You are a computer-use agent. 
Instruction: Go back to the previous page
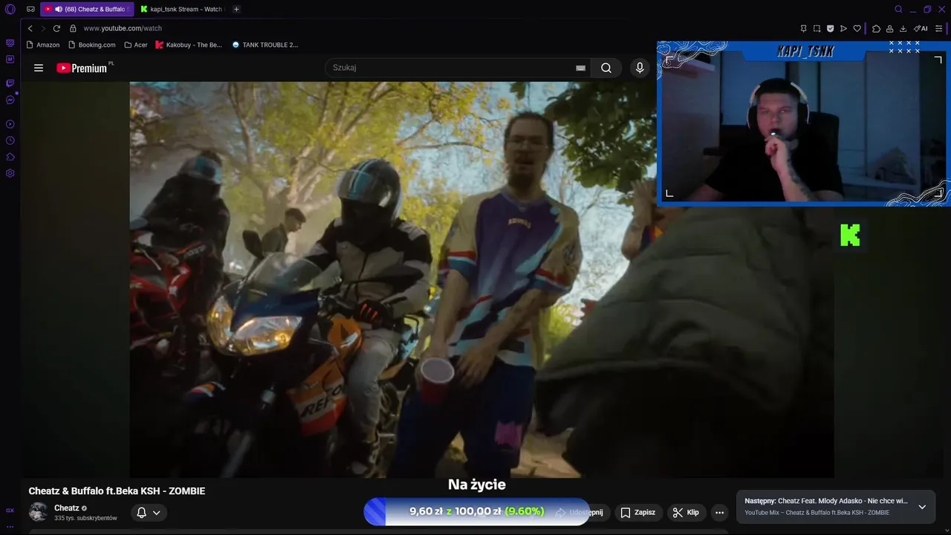(30, 28)
